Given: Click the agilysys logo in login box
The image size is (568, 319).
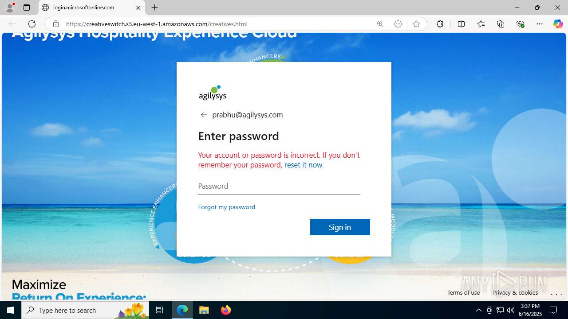Looking at the screenshot, I should coord(213,93).
